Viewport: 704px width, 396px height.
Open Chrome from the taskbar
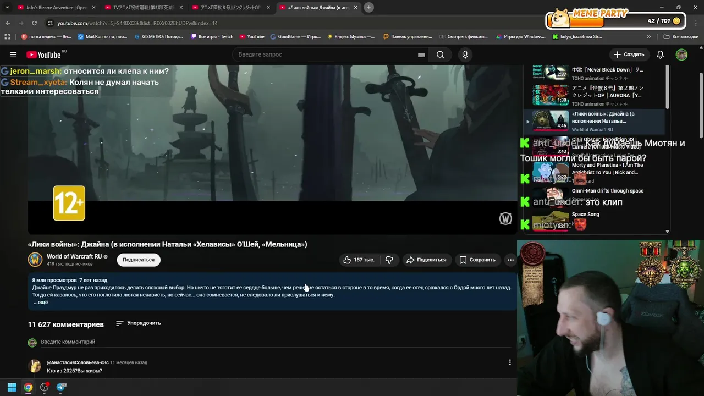(x=28, y=387)
